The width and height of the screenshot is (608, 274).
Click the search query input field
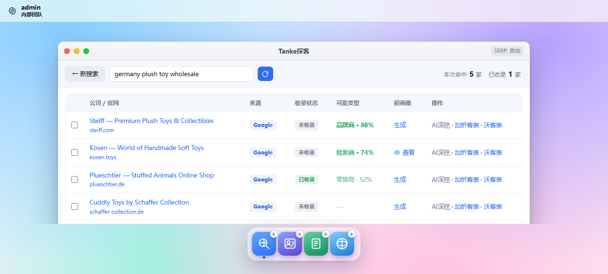pyautogui.click(x=182, y=74)
